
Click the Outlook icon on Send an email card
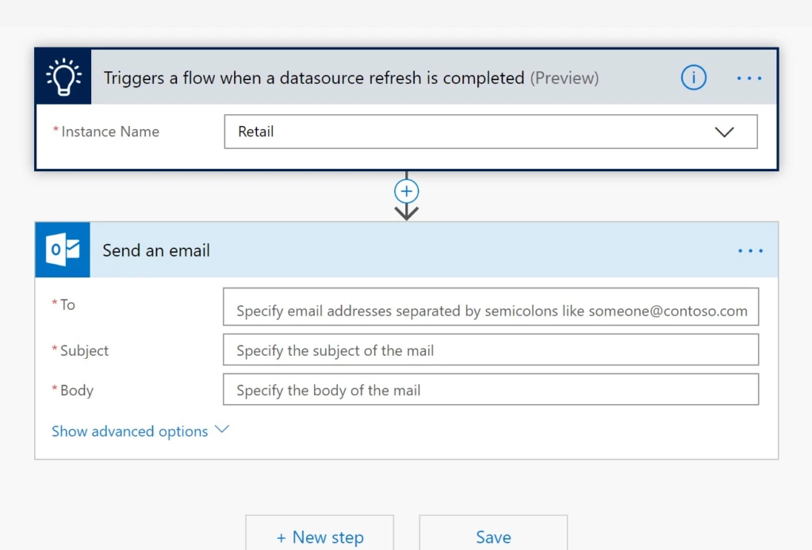63,250
